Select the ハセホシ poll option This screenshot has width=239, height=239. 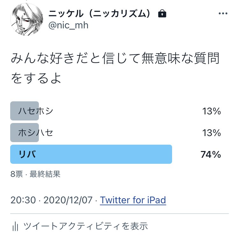36,111
